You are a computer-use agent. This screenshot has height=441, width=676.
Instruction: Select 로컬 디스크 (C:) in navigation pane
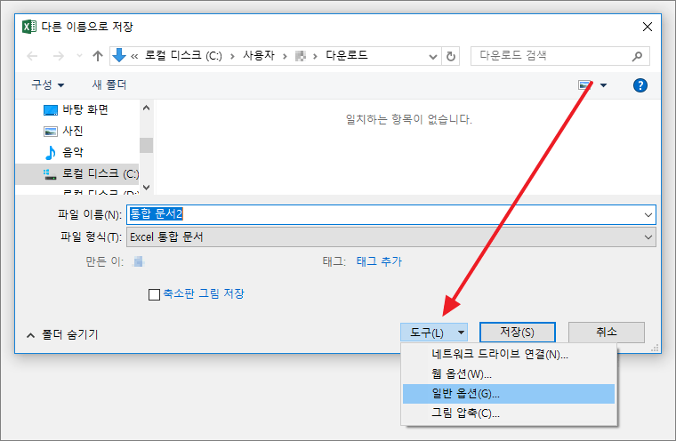(77, 173)
